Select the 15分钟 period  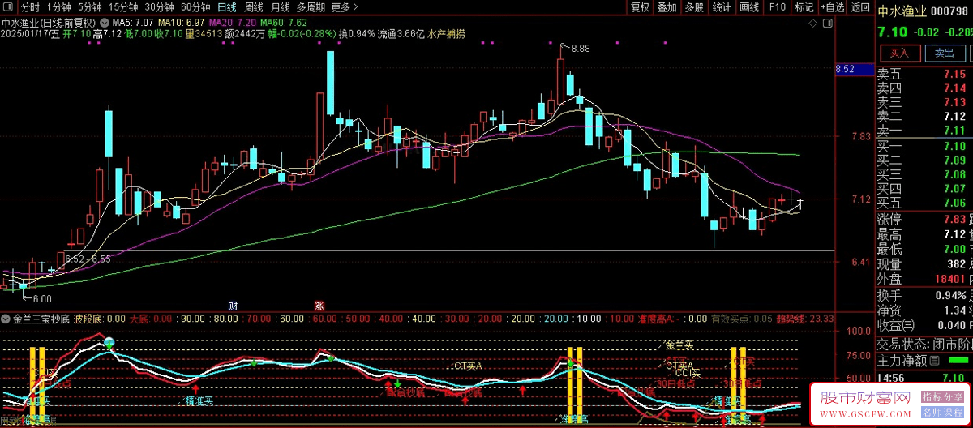(x=123, y=7)
